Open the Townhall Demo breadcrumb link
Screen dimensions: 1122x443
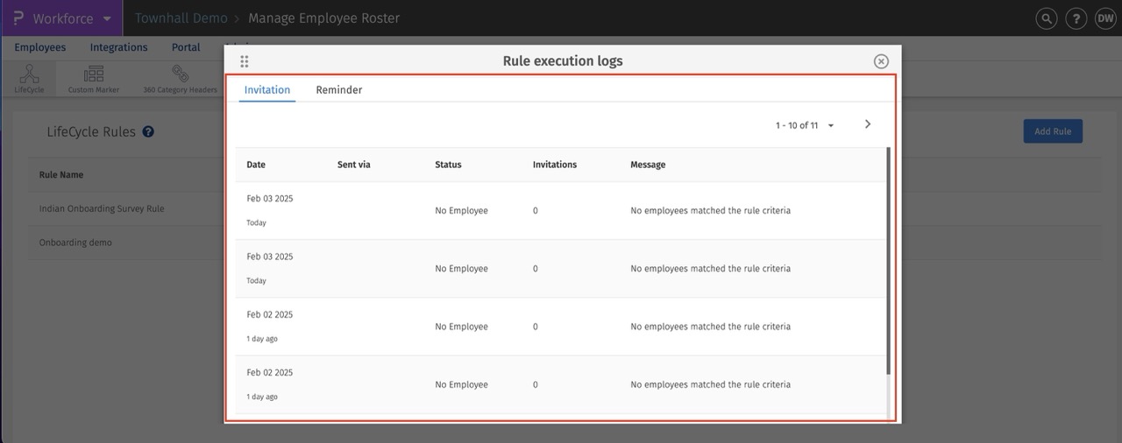point(181,18)
